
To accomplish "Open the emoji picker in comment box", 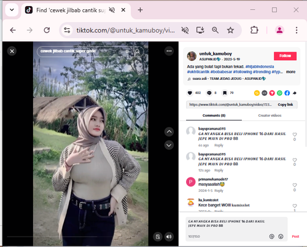I will [x=281, y=237].
